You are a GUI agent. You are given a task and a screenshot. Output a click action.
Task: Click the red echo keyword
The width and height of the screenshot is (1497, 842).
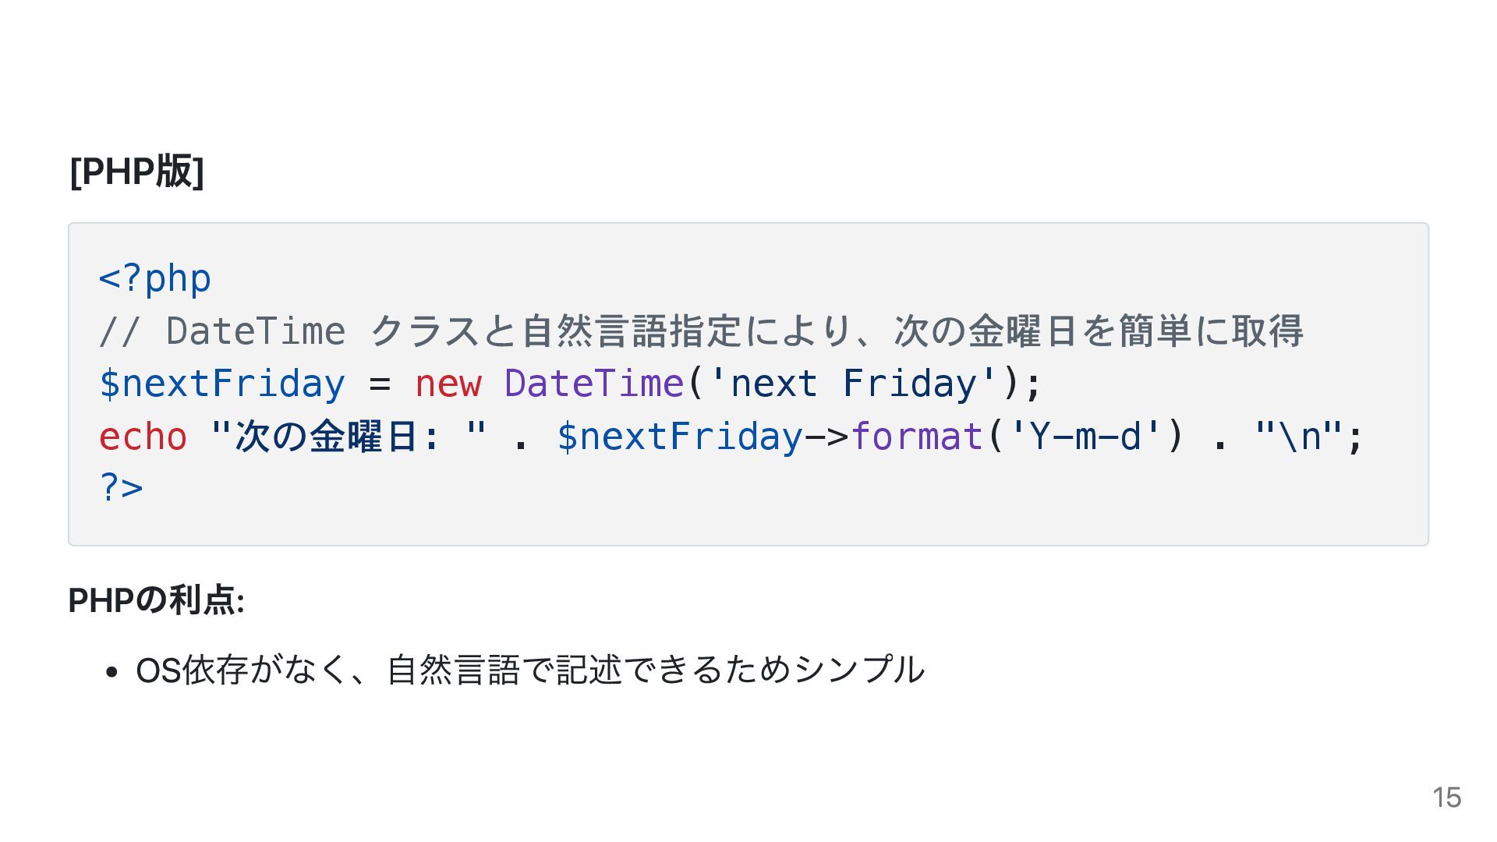[143, 437]
